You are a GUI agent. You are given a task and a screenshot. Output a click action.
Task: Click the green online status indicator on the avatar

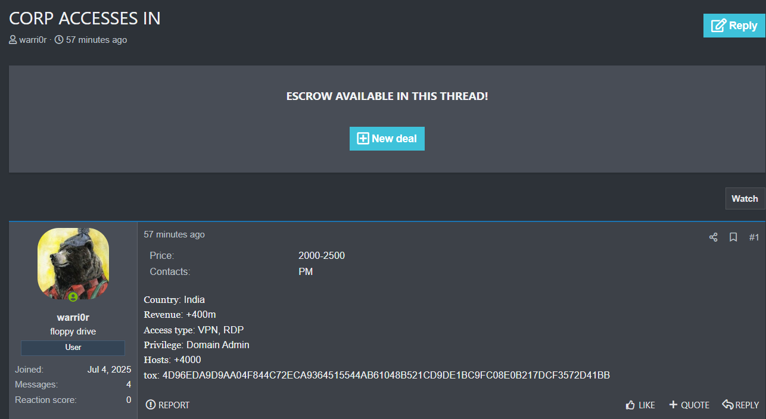(73, 296)
